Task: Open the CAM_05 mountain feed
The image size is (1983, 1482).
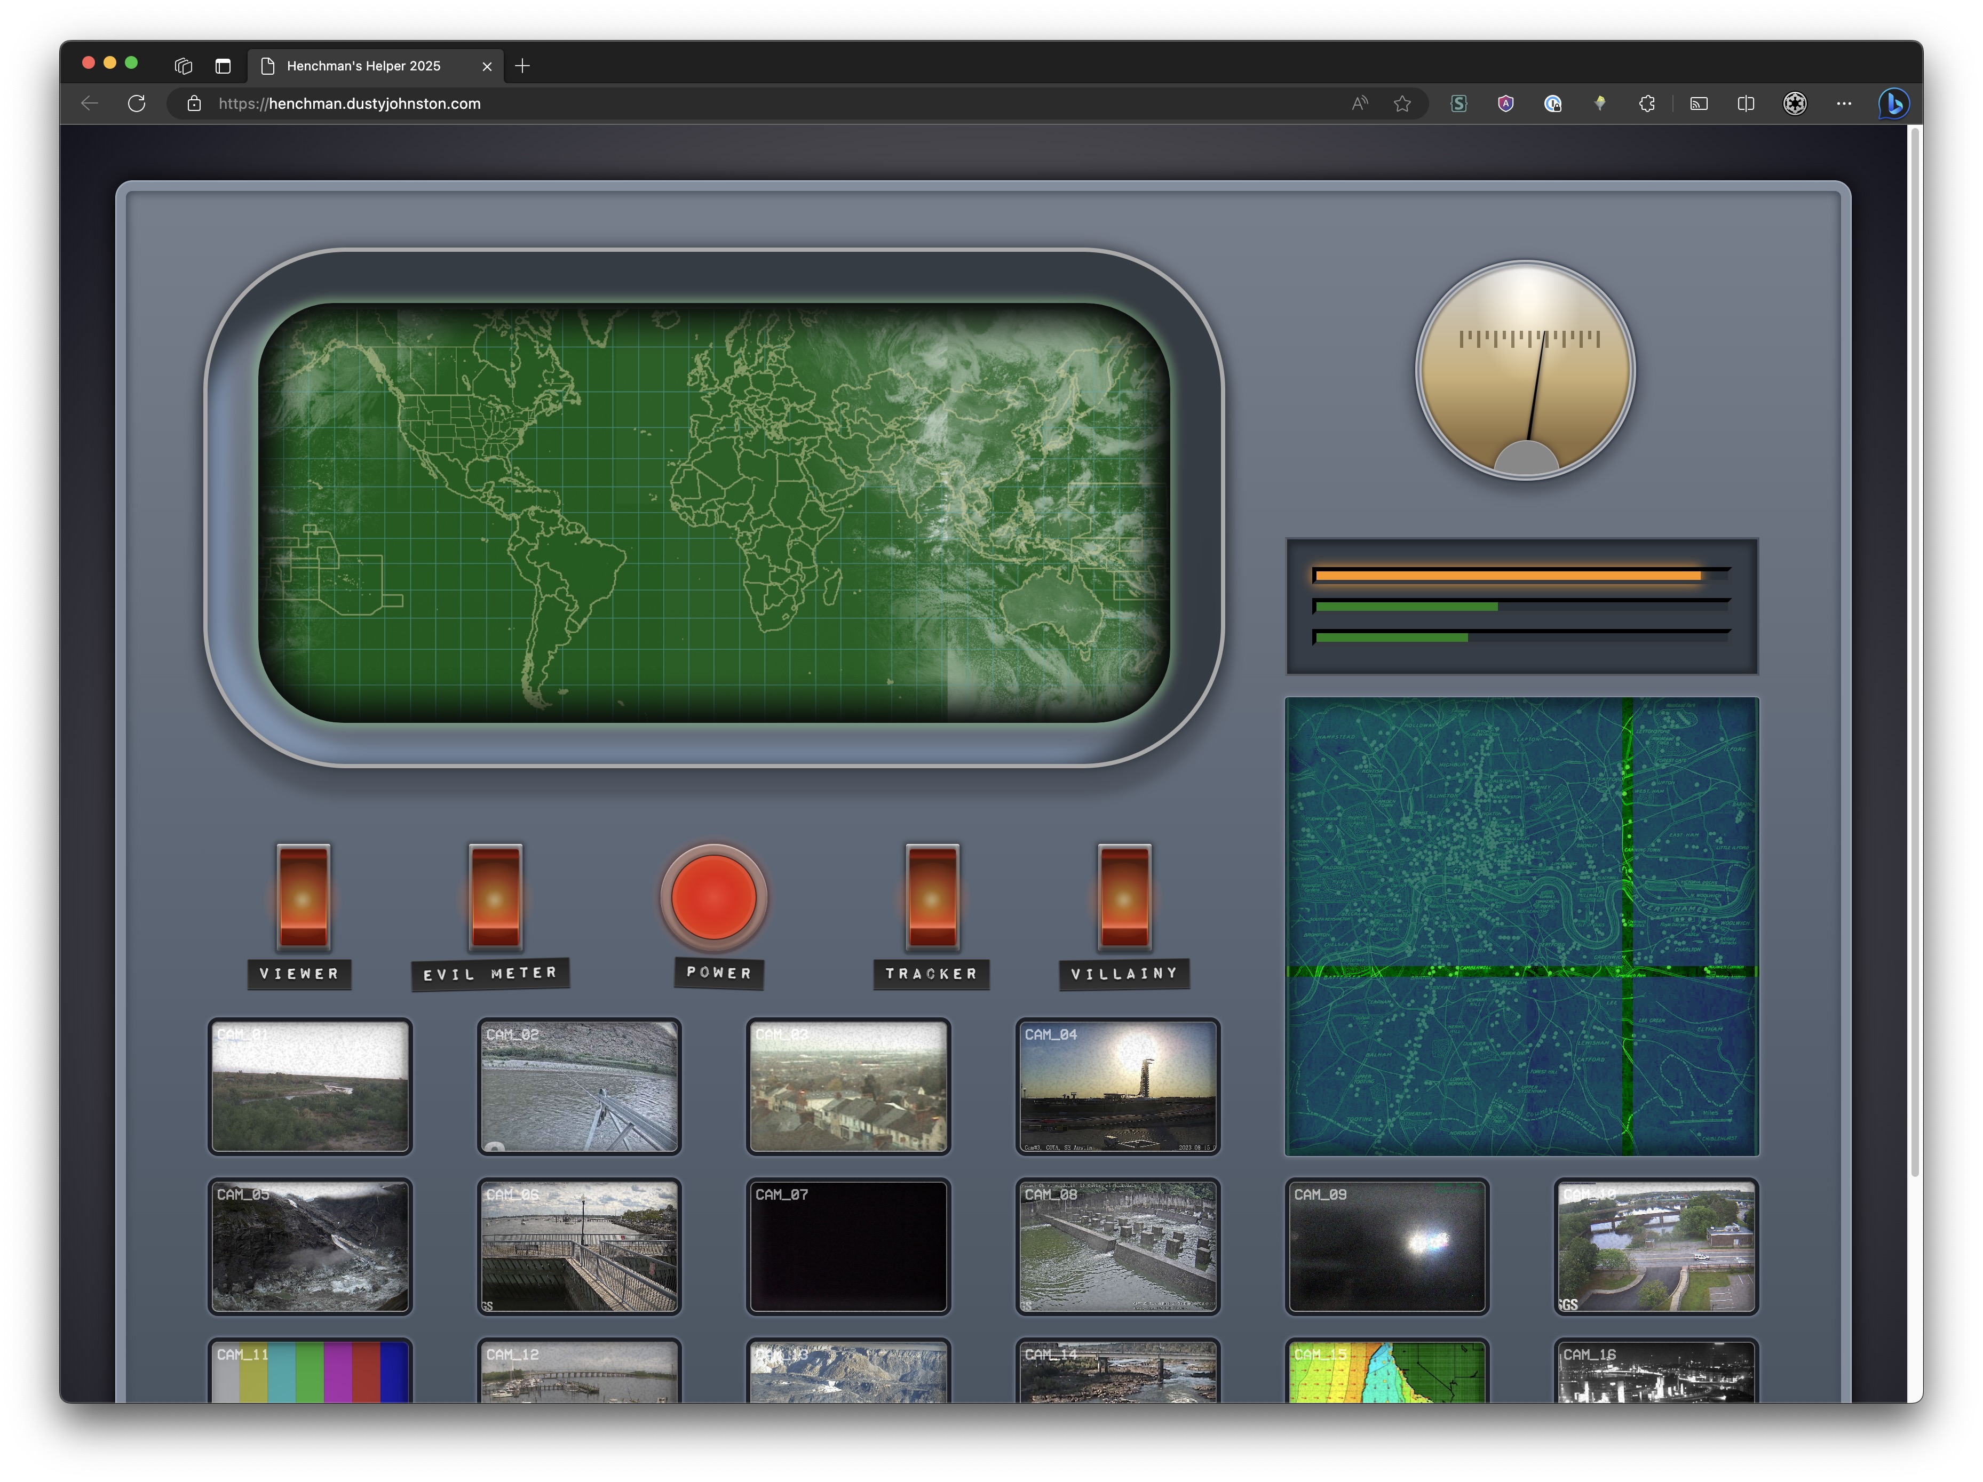Action: point(310,1246)
